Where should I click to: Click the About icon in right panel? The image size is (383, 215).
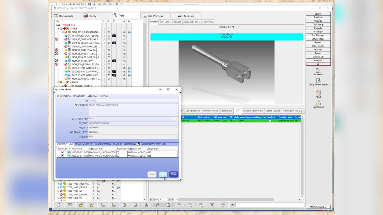[318, 93]
